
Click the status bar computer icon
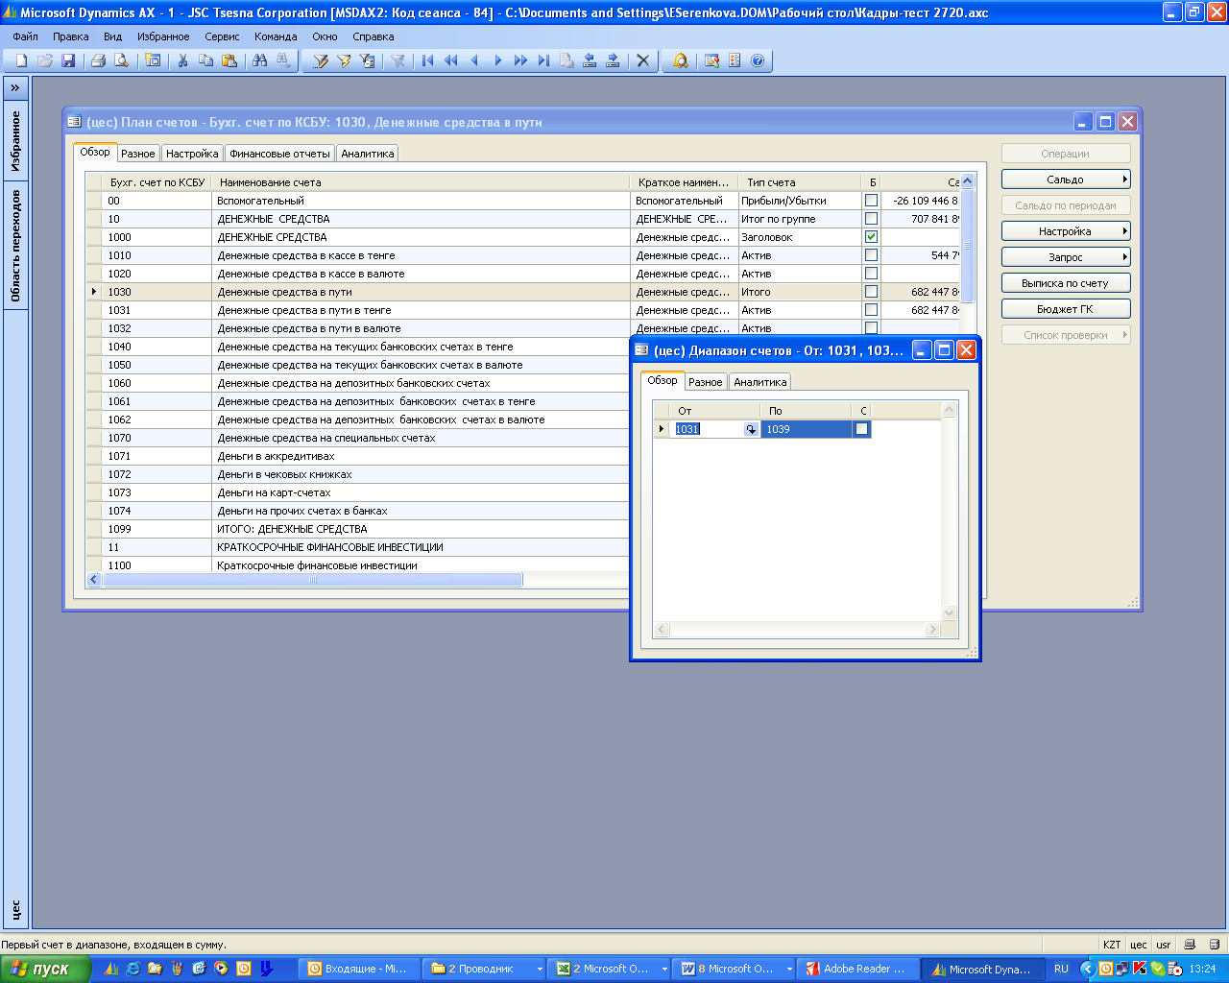1190,945
